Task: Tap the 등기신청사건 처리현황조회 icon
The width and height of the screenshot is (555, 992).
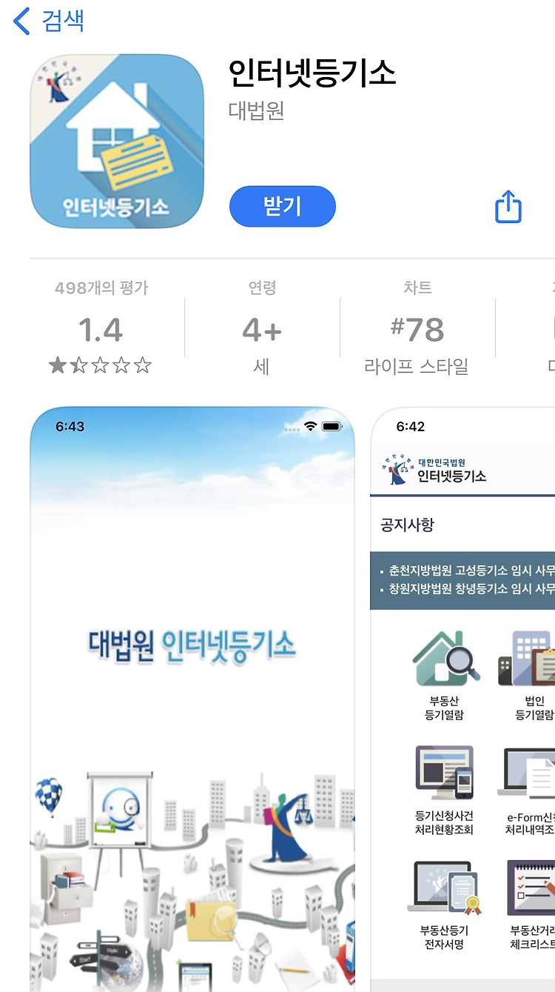Action: click(444, 774)
